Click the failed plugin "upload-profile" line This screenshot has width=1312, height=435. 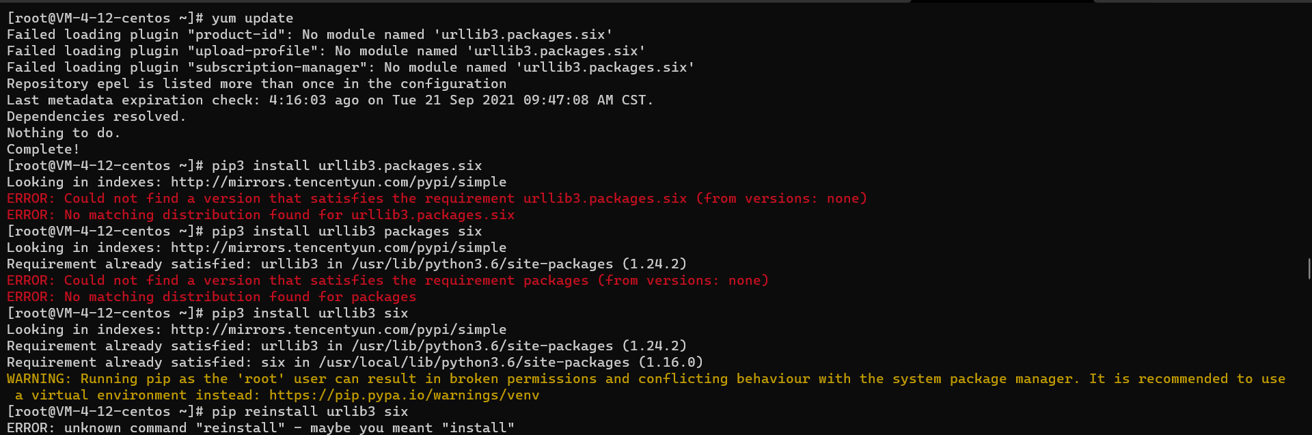point(326,51)
